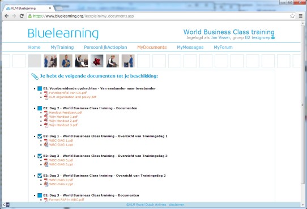This screenshot has height=209, width=307.
Task: Select the red roses thumbnail image
Action: pos(97,61)
